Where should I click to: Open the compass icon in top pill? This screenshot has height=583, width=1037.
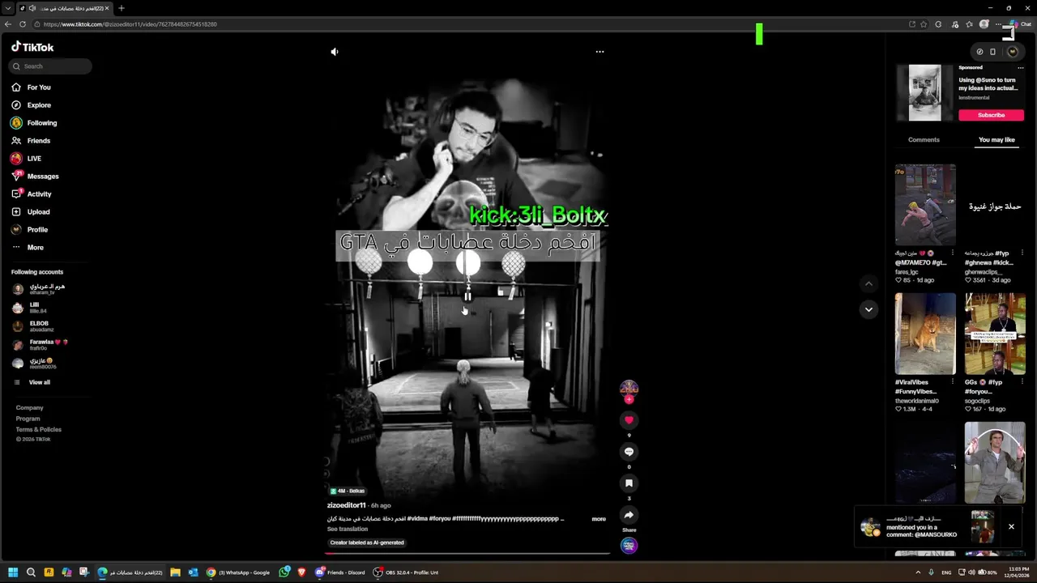point(979,52)
